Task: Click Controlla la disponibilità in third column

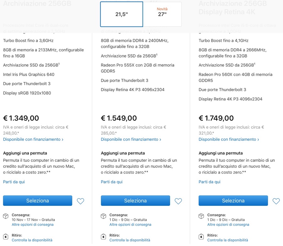Action: [x=228, y=240]
